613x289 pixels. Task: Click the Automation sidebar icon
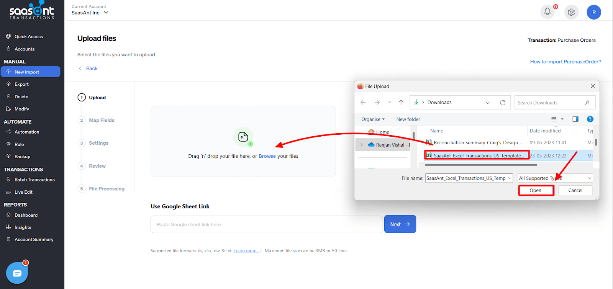[8, 132]
